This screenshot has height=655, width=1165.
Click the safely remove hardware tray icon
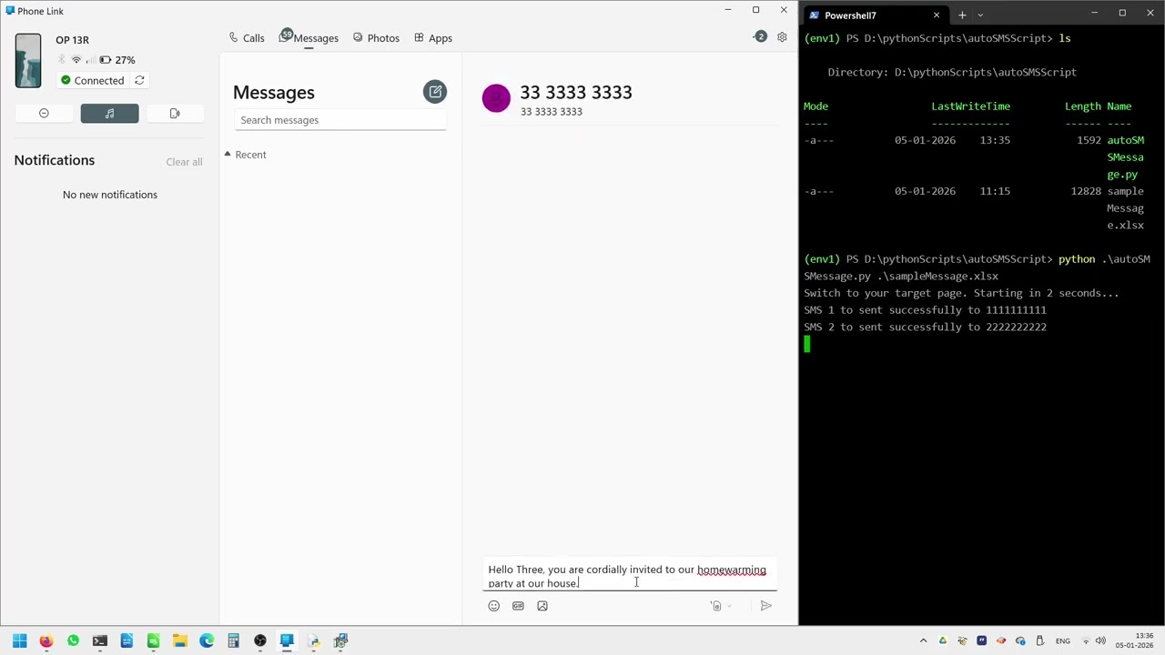(1039, 641)
